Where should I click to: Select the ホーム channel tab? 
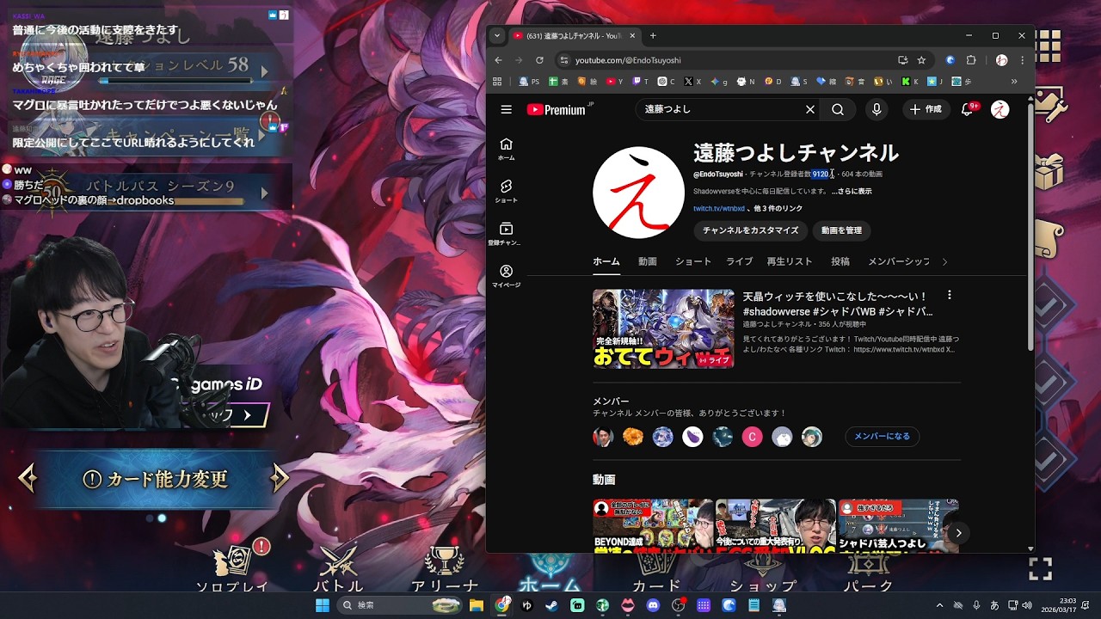tap(606, 261)
